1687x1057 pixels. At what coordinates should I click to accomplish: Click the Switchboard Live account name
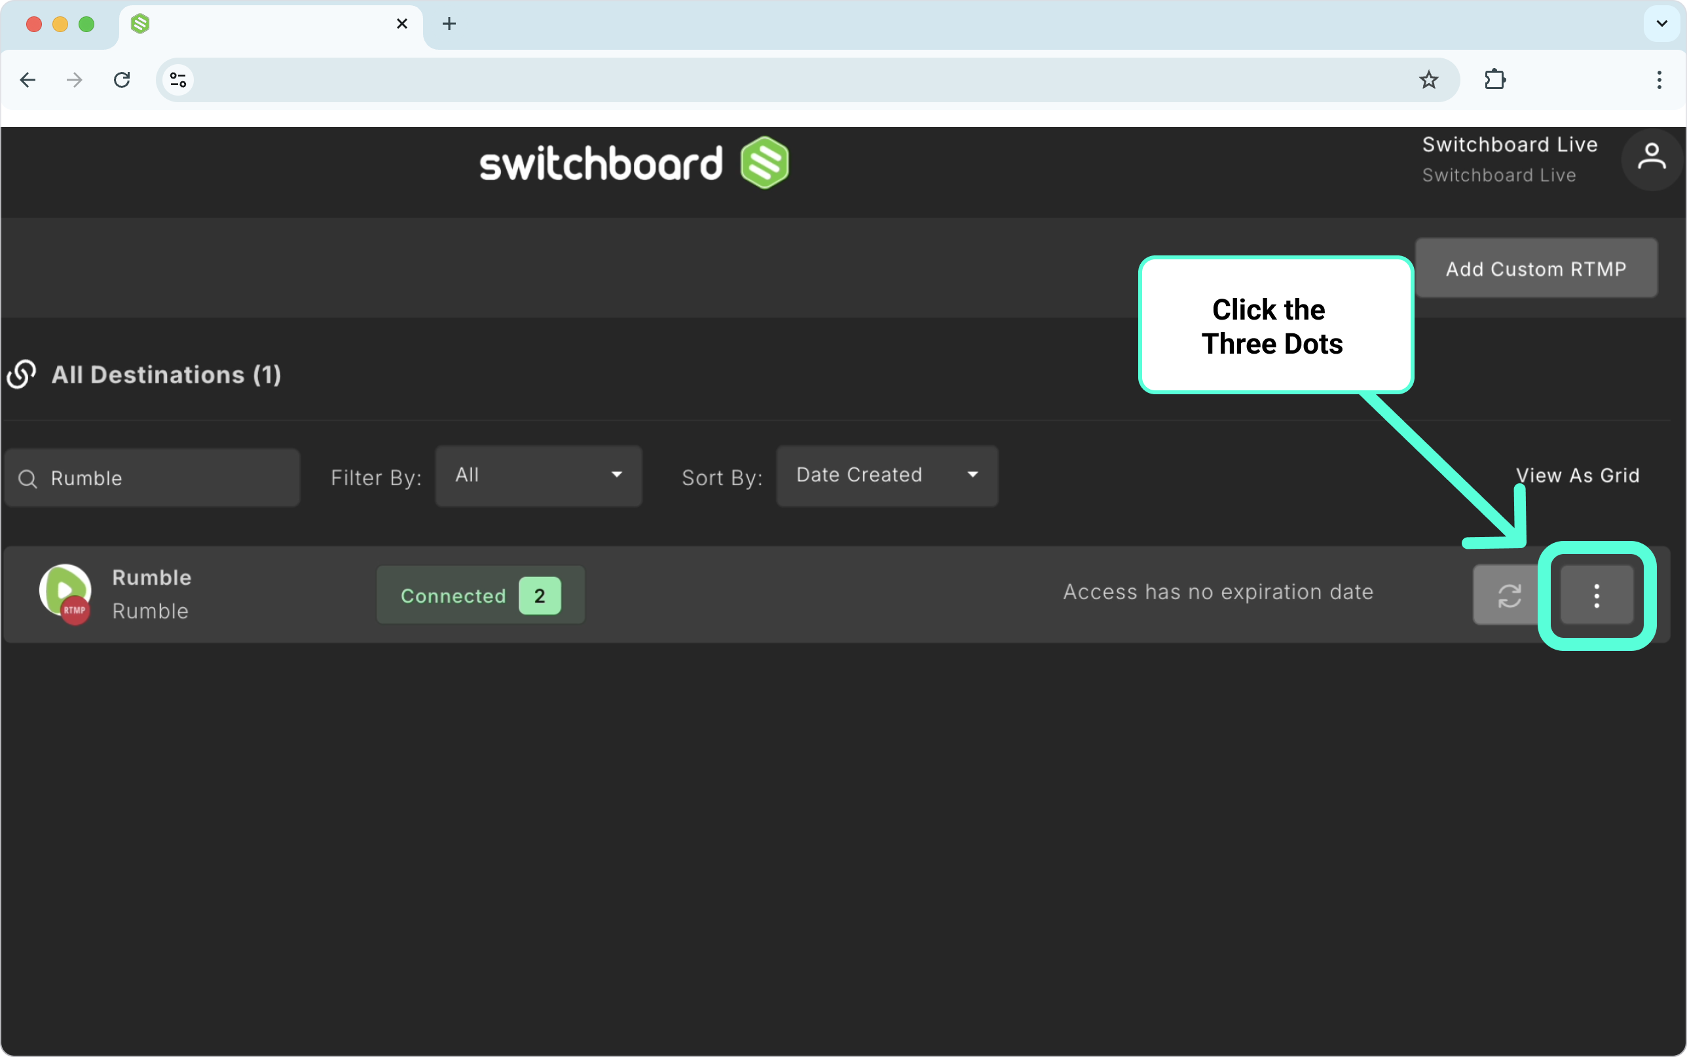click(1510, 145)
